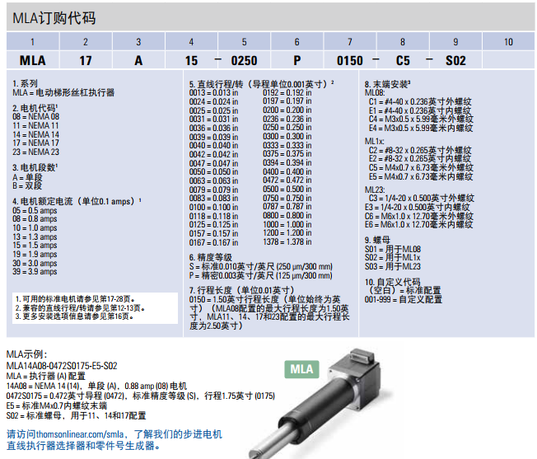Click 'S02 = 用于ML1x' nut entry

393,258
